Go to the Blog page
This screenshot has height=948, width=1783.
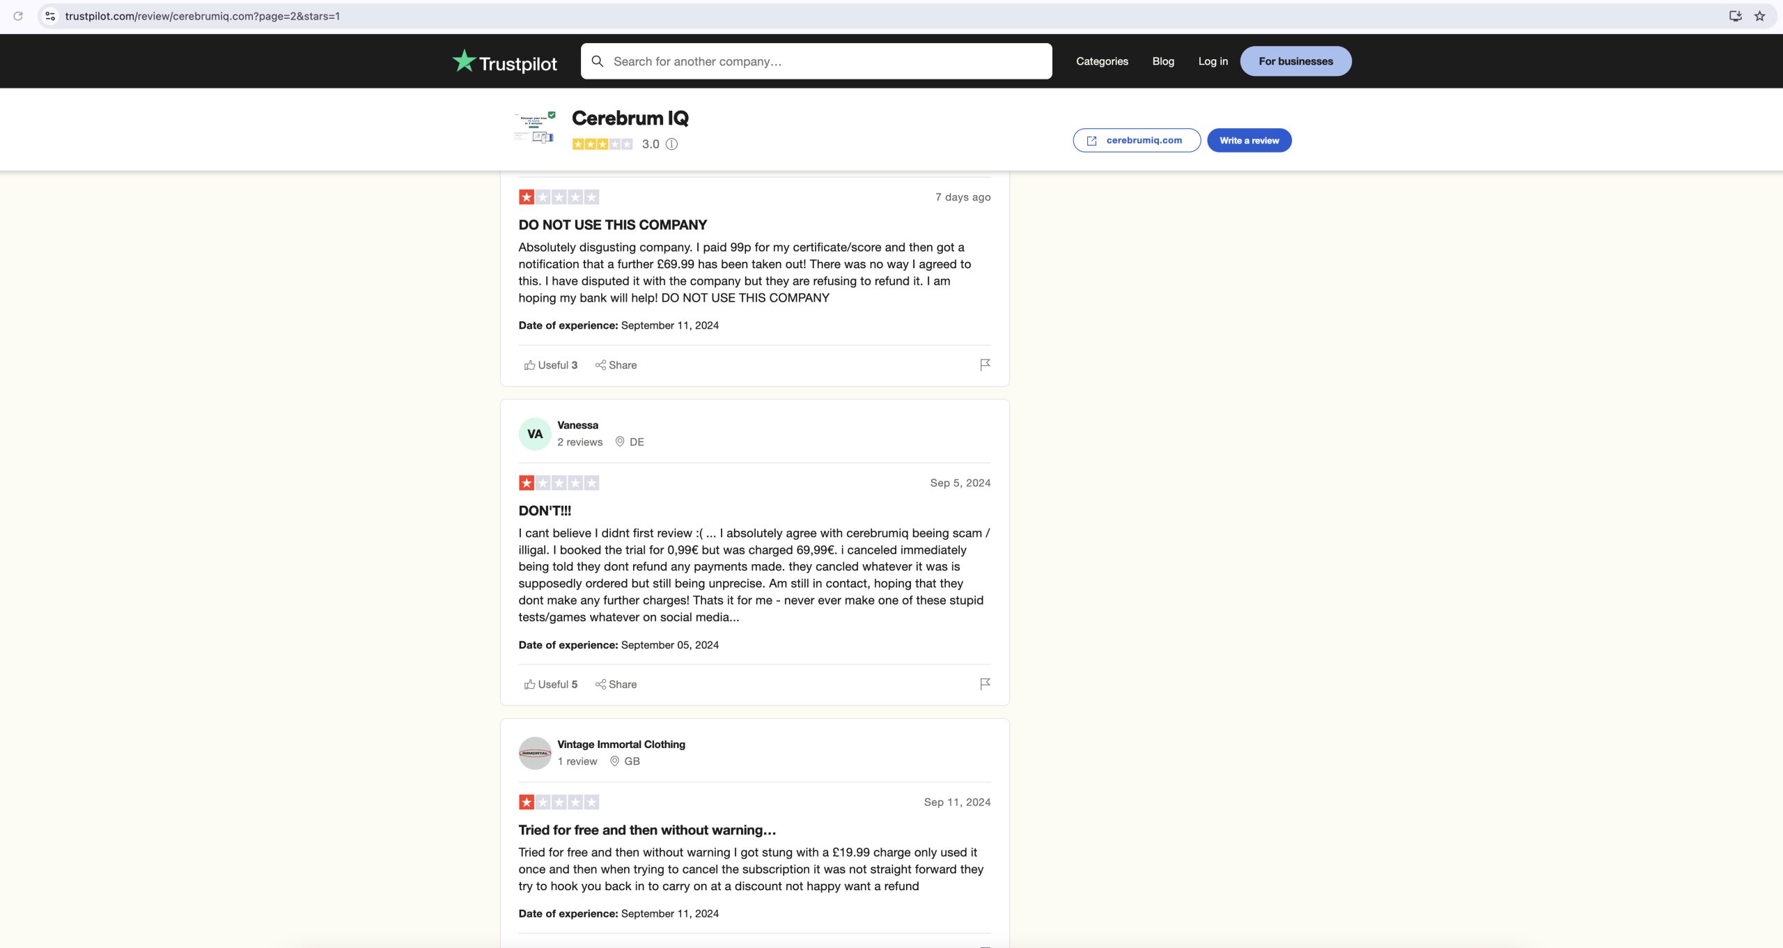(1163, 61)
